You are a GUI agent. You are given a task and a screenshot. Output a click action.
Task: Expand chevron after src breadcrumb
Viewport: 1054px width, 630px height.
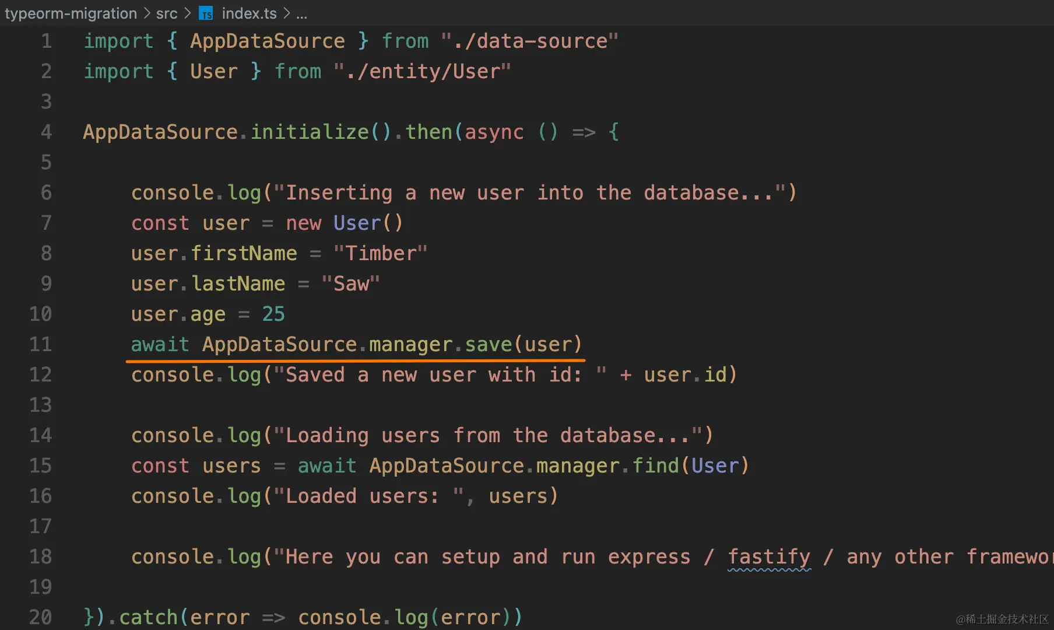pyautogui.click(x=188, y=13)
